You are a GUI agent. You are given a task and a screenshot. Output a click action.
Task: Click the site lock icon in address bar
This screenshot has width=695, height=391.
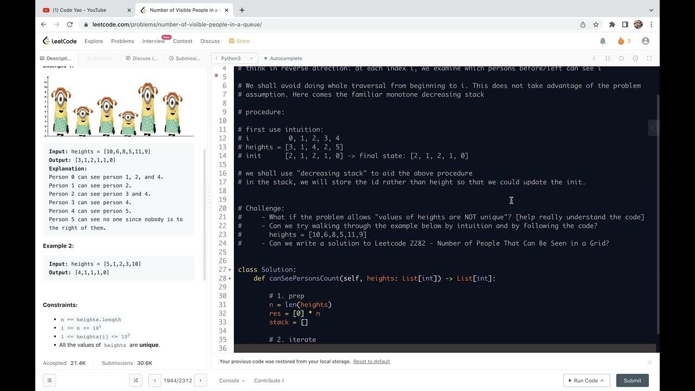point(86,24)
